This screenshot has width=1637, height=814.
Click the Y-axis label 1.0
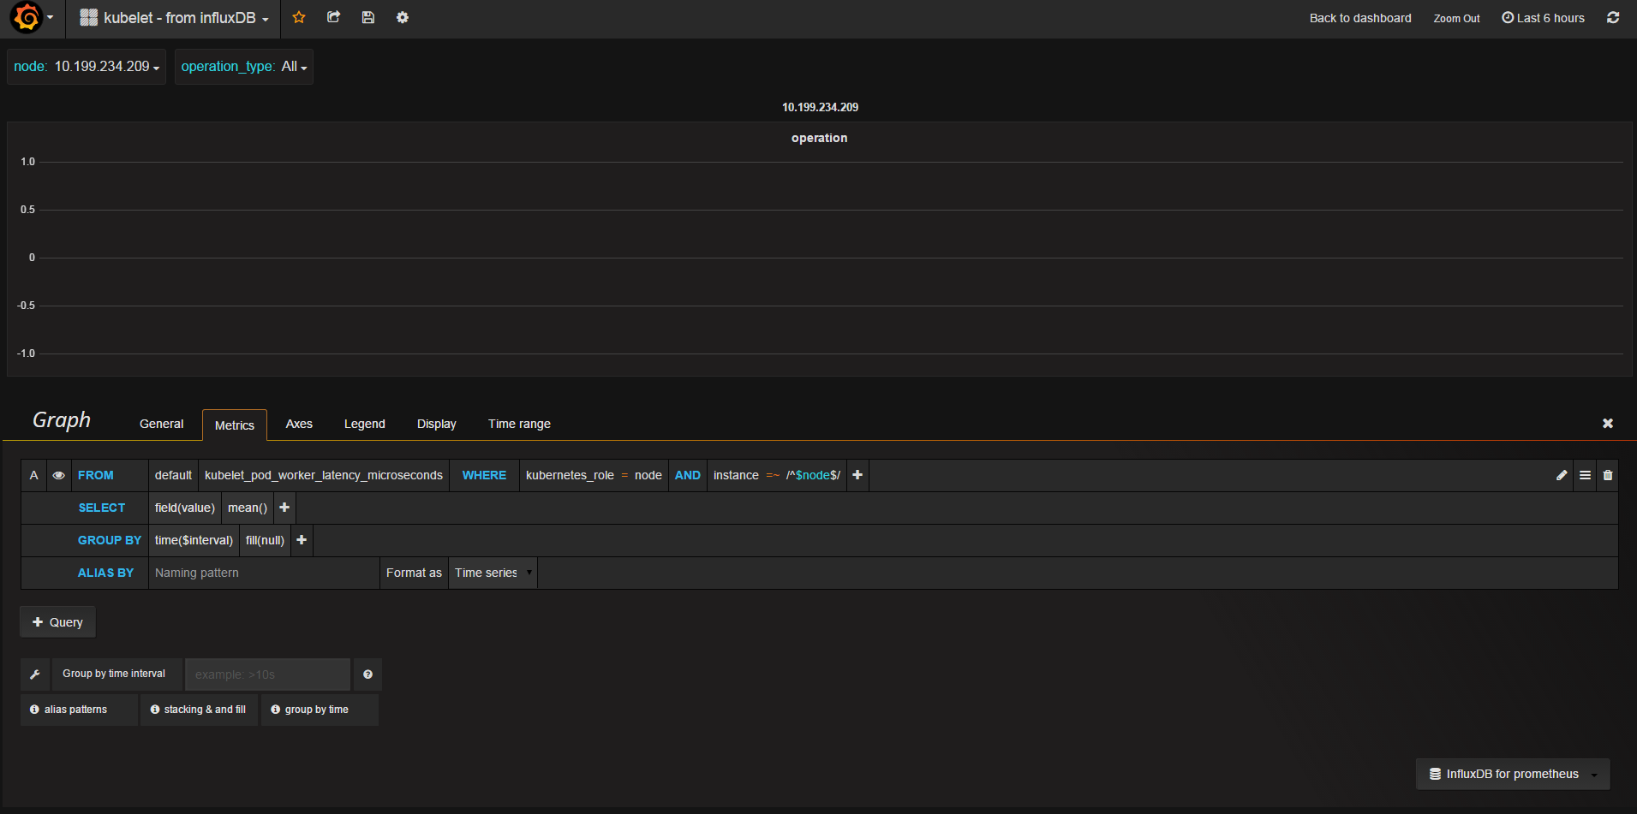pos(27,162)
